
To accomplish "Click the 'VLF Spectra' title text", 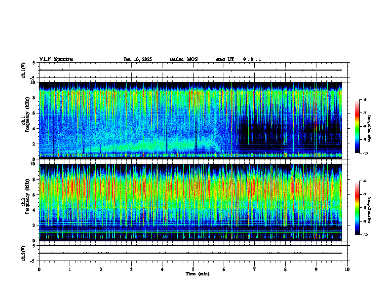I will point(56,59).
